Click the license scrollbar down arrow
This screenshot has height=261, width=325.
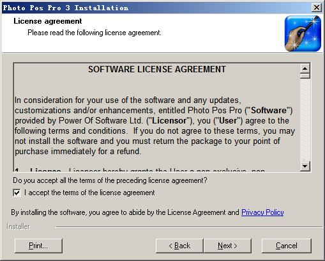[x=305, y=166]
